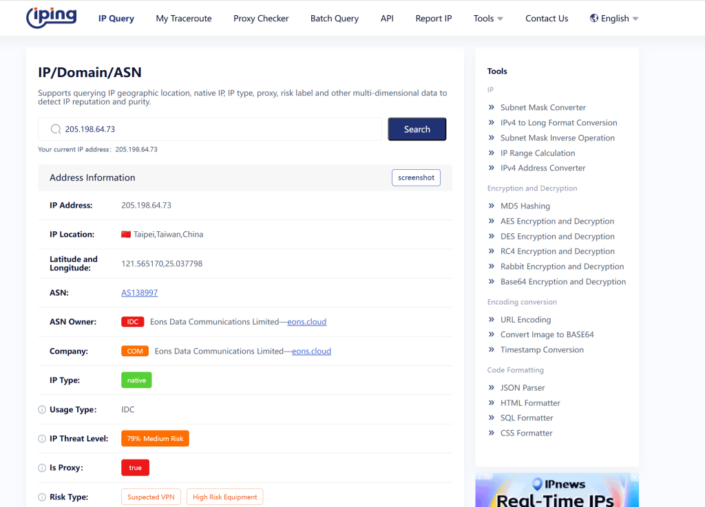Open the AS138997 link
This screenshot has height=507, width=705.
tap(139, 292)
